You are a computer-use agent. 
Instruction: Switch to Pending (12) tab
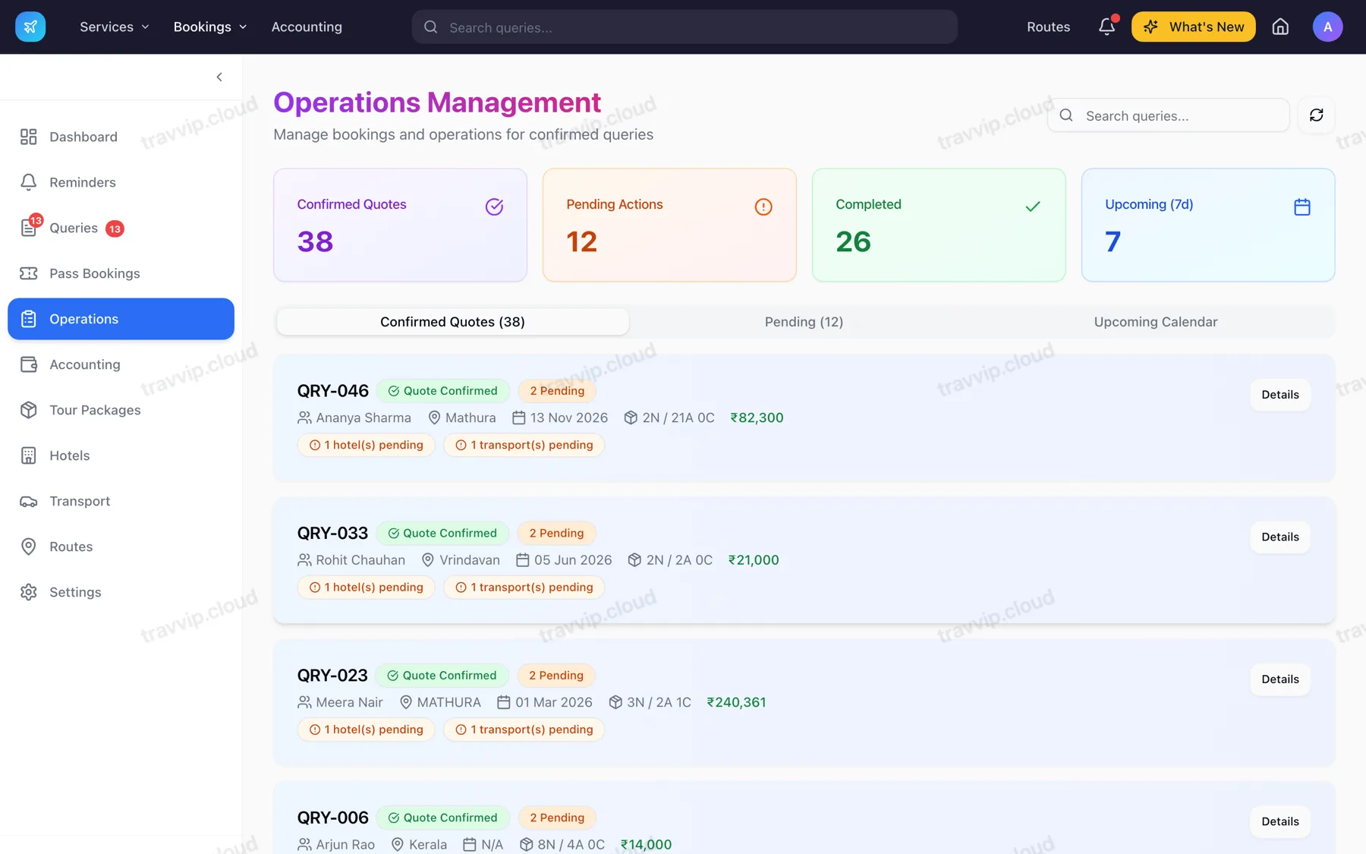[804, 322]
